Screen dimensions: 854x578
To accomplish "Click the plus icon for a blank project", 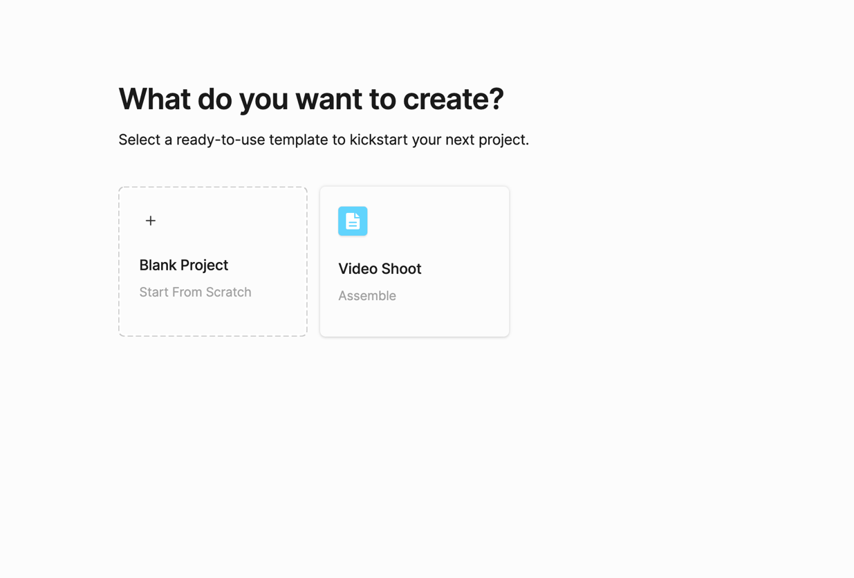I will [151, 221].
